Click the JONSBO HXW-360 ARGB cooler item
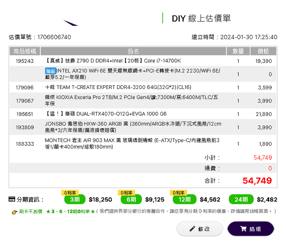Image resolution: width=286 pixels, height=245 pixels. (x=133, y=127)
